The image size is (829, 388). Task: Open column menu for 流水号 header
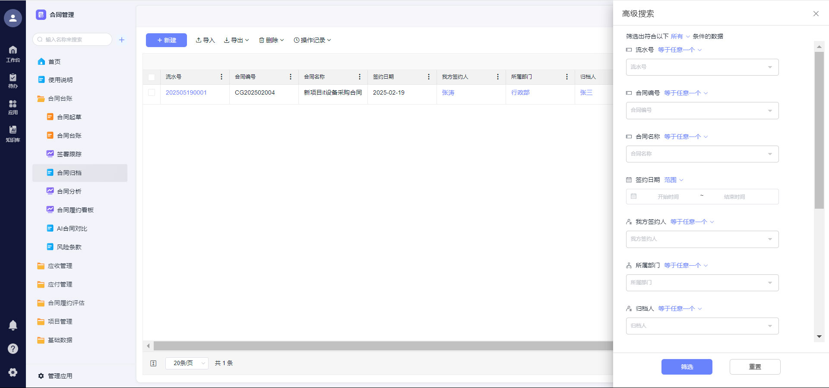(221, 77)
